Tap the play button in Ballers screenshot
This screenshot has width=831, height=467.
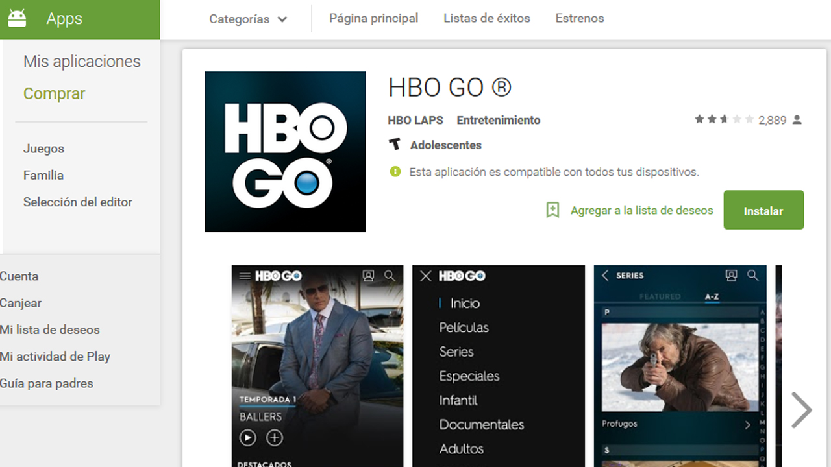tap(247, 438)
